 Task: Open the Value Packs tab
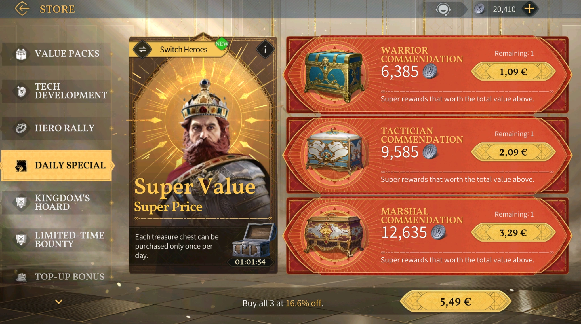tap(56, 54)
